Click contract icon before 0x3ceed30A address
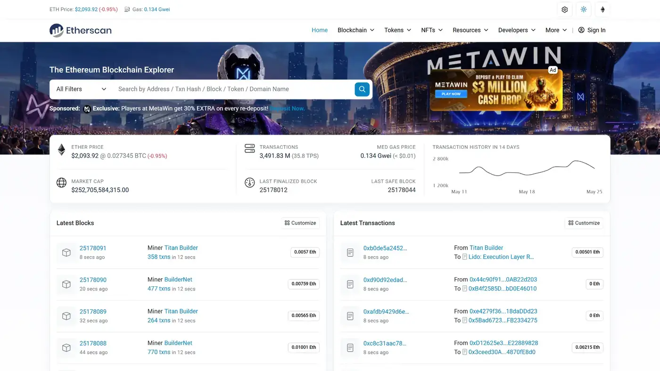 click(465, 352)
